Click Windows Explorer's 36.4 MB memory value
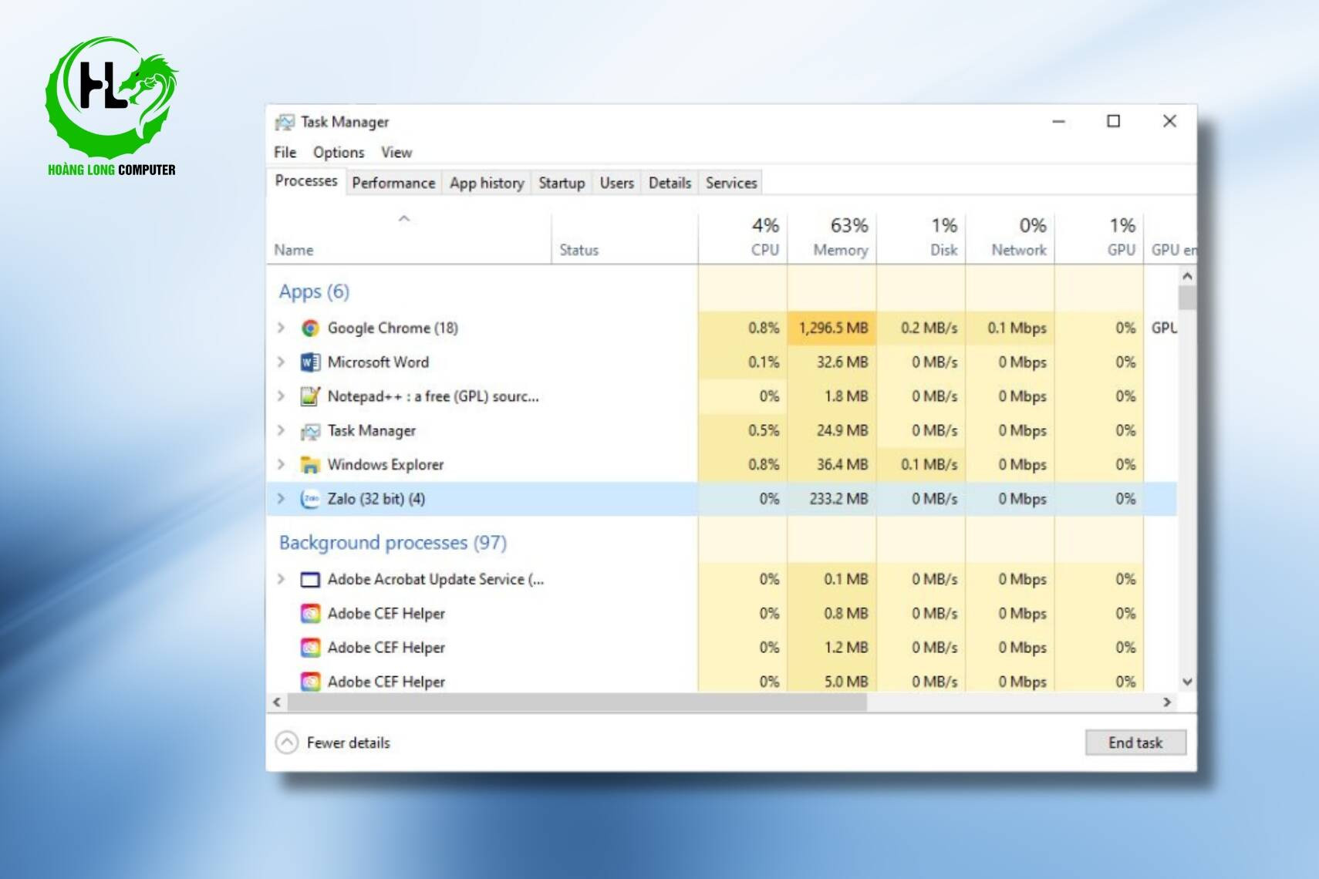 (x=842, y=464)
